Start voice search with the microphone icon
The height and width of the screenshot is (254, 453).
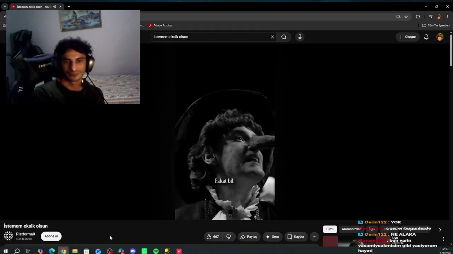point(300,37)
